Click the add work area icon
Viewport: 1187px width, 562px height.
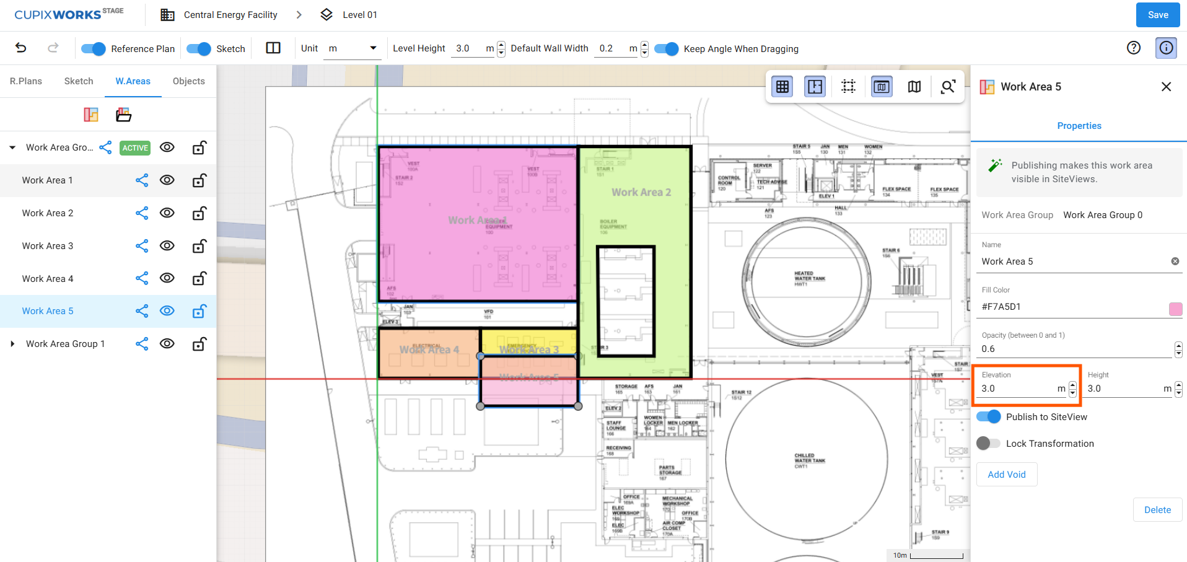[91, 115]
